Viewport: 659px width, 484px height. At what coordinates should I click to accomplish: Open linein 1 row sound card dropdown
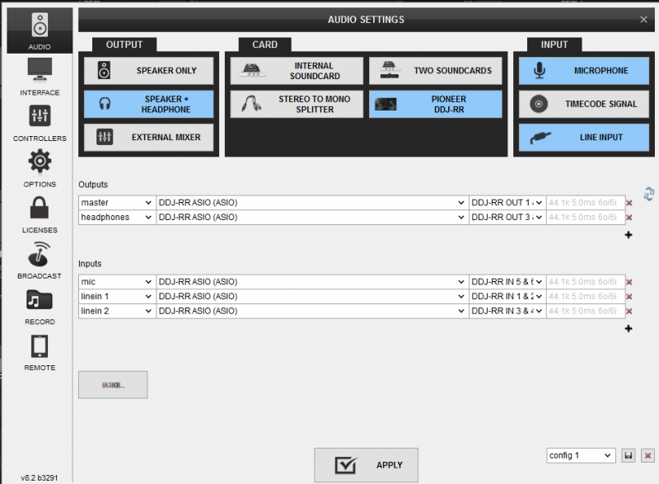[312, 297]
